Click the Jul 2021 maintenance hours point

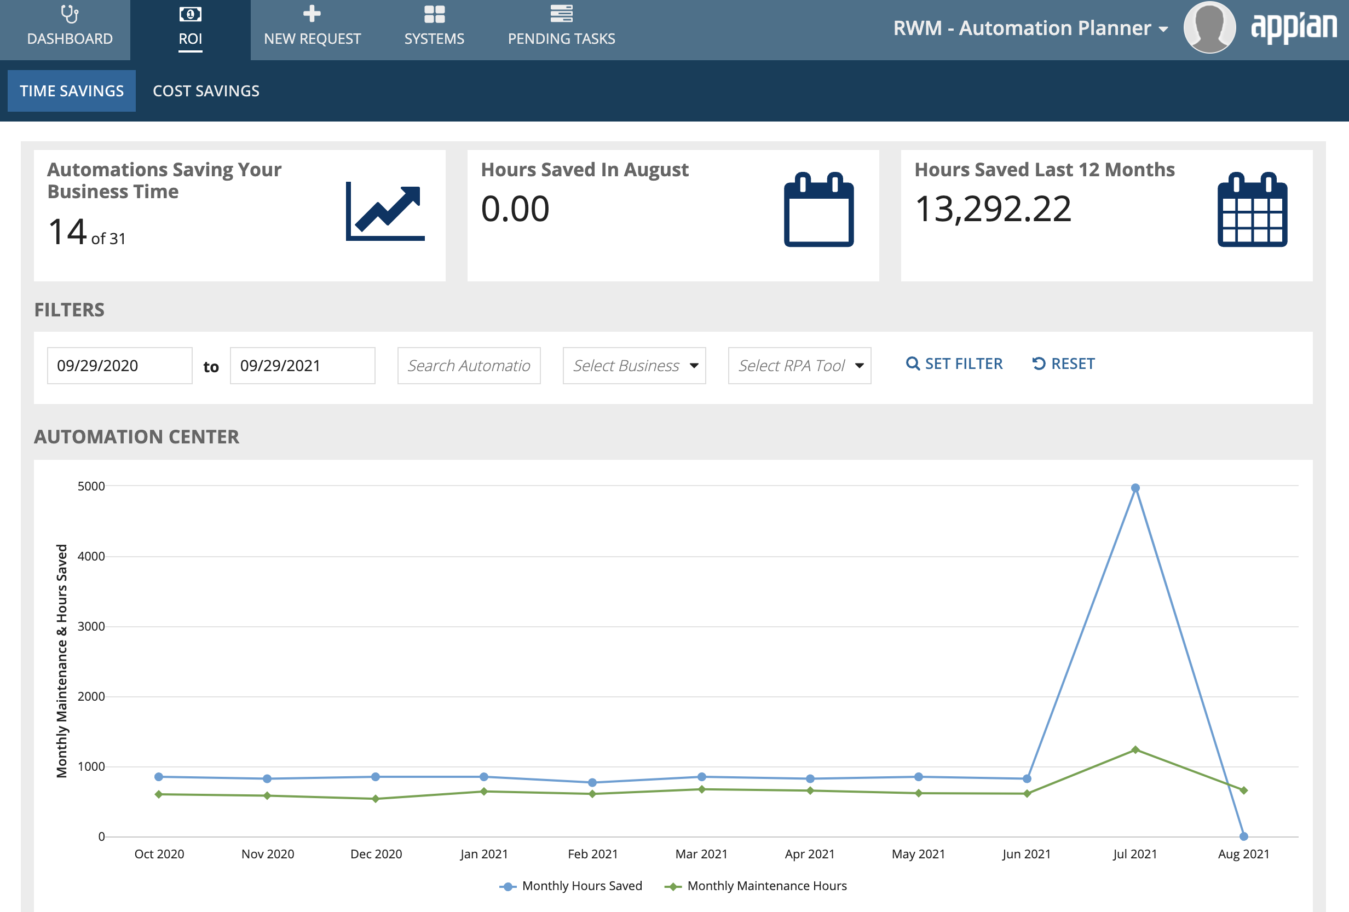pos(1135,749)
